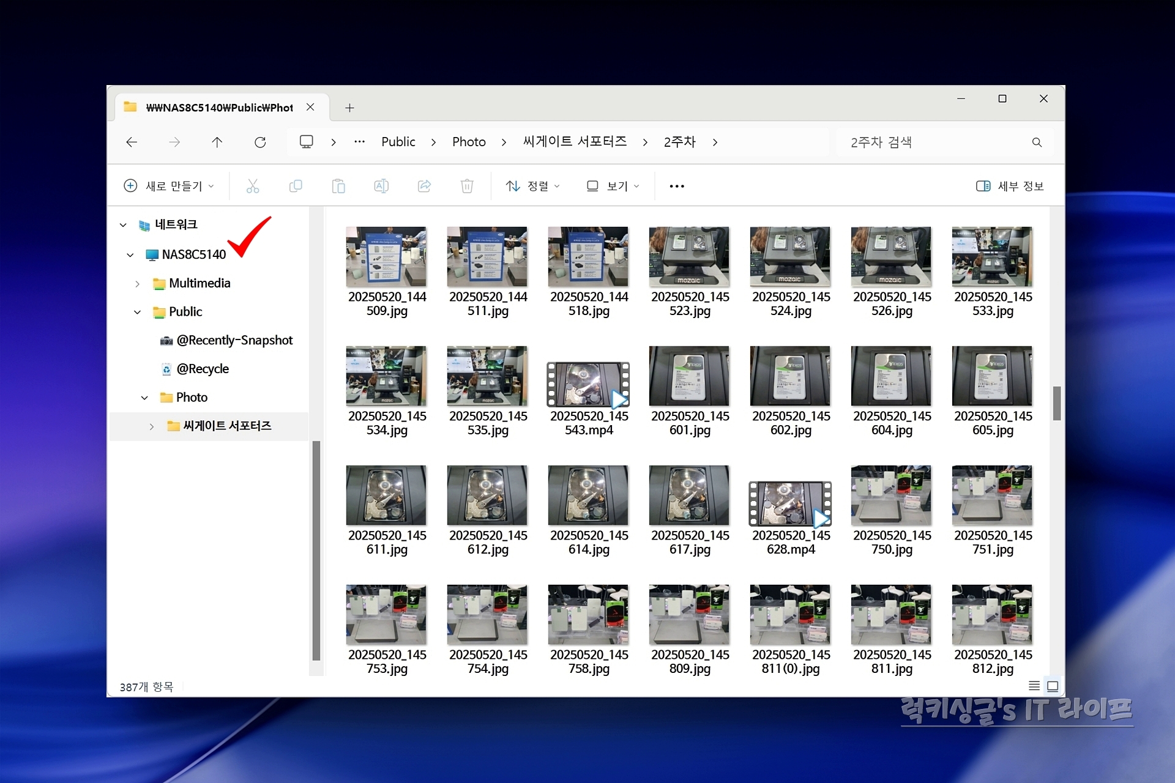This screenshot has width=1175, height=783.
Task: Select image 20250520_144518.jpg
Action: (x=589, y=272)
